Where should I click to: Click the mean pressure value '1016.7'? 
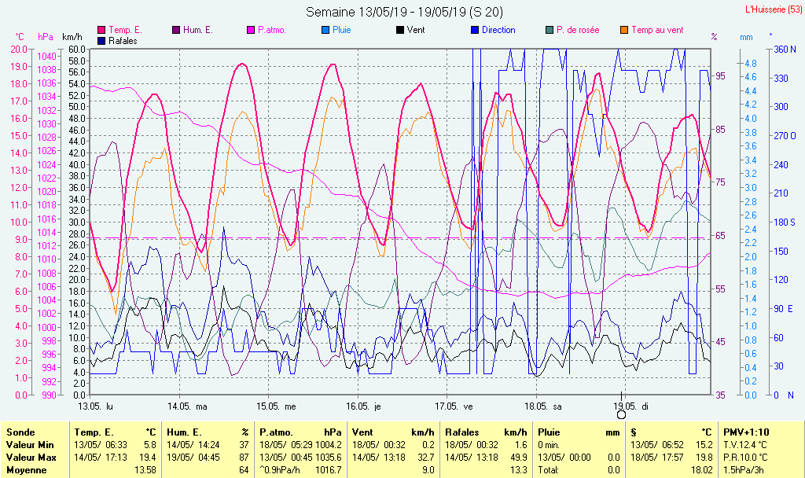(x=329, y=470)
